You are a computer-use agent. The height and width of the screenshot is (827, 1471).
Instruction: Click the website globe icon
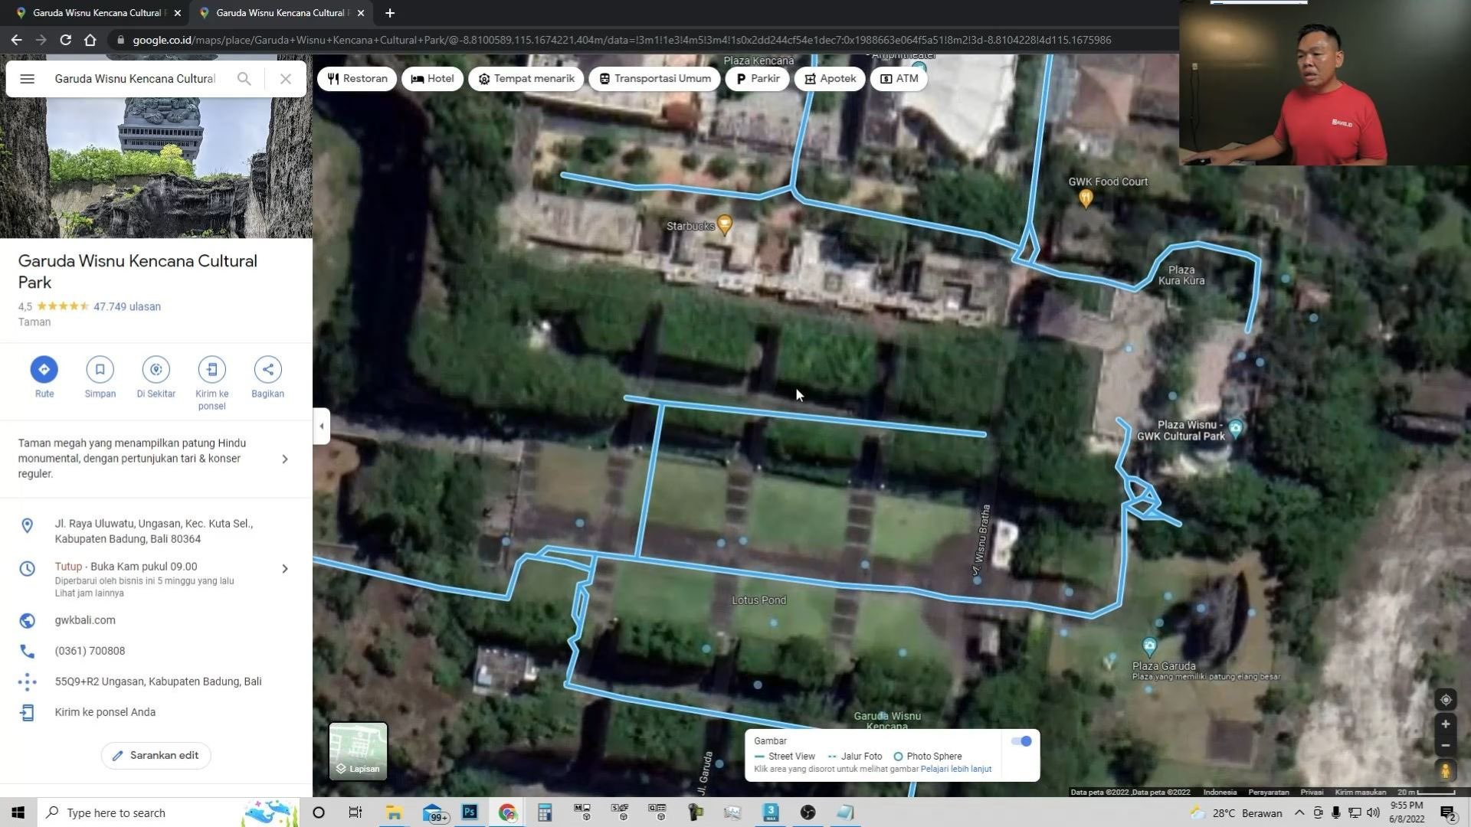(27, 620)
